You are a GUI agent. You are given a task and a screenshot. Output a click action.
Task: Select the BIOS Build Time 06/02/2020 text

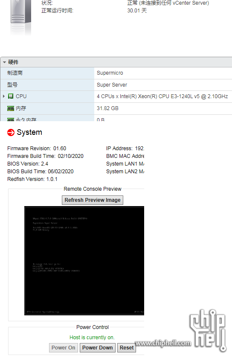tap(41, 172)
